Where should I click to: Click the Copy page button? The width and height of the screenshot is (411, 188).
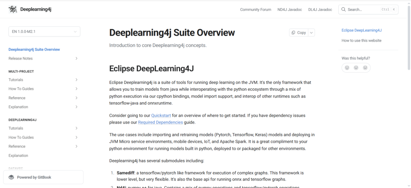(x=299, y=33)
